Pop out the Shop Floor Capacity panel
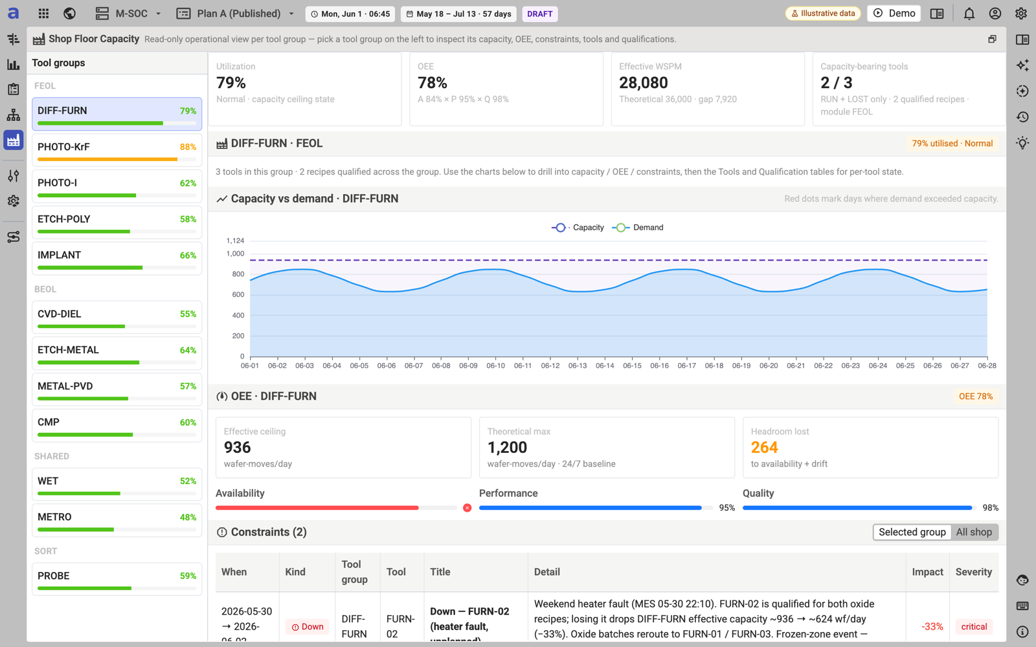Viewport: 1036px width, 647px height. [992, 39]
